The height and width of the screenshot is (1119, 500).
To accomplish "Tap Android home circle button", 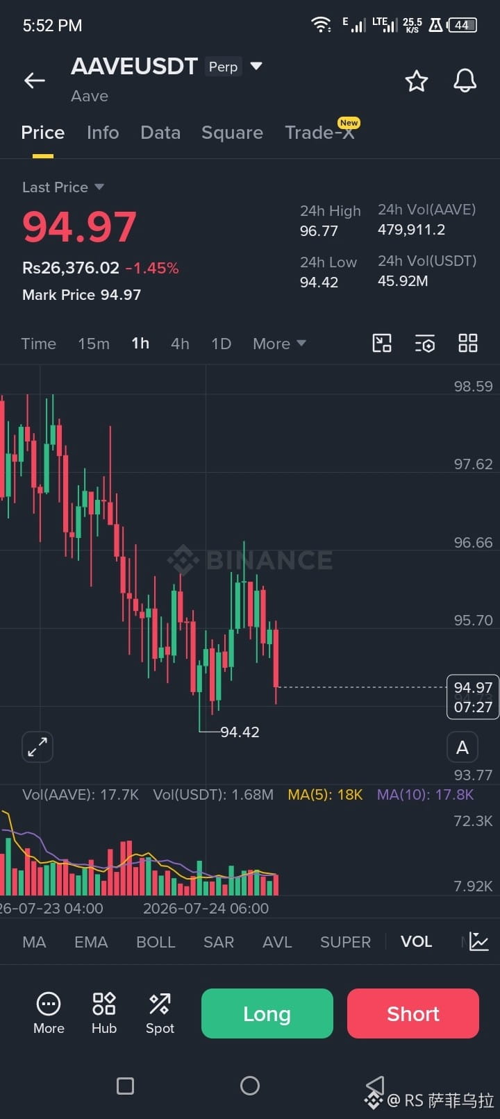I will pos(250,1086).
